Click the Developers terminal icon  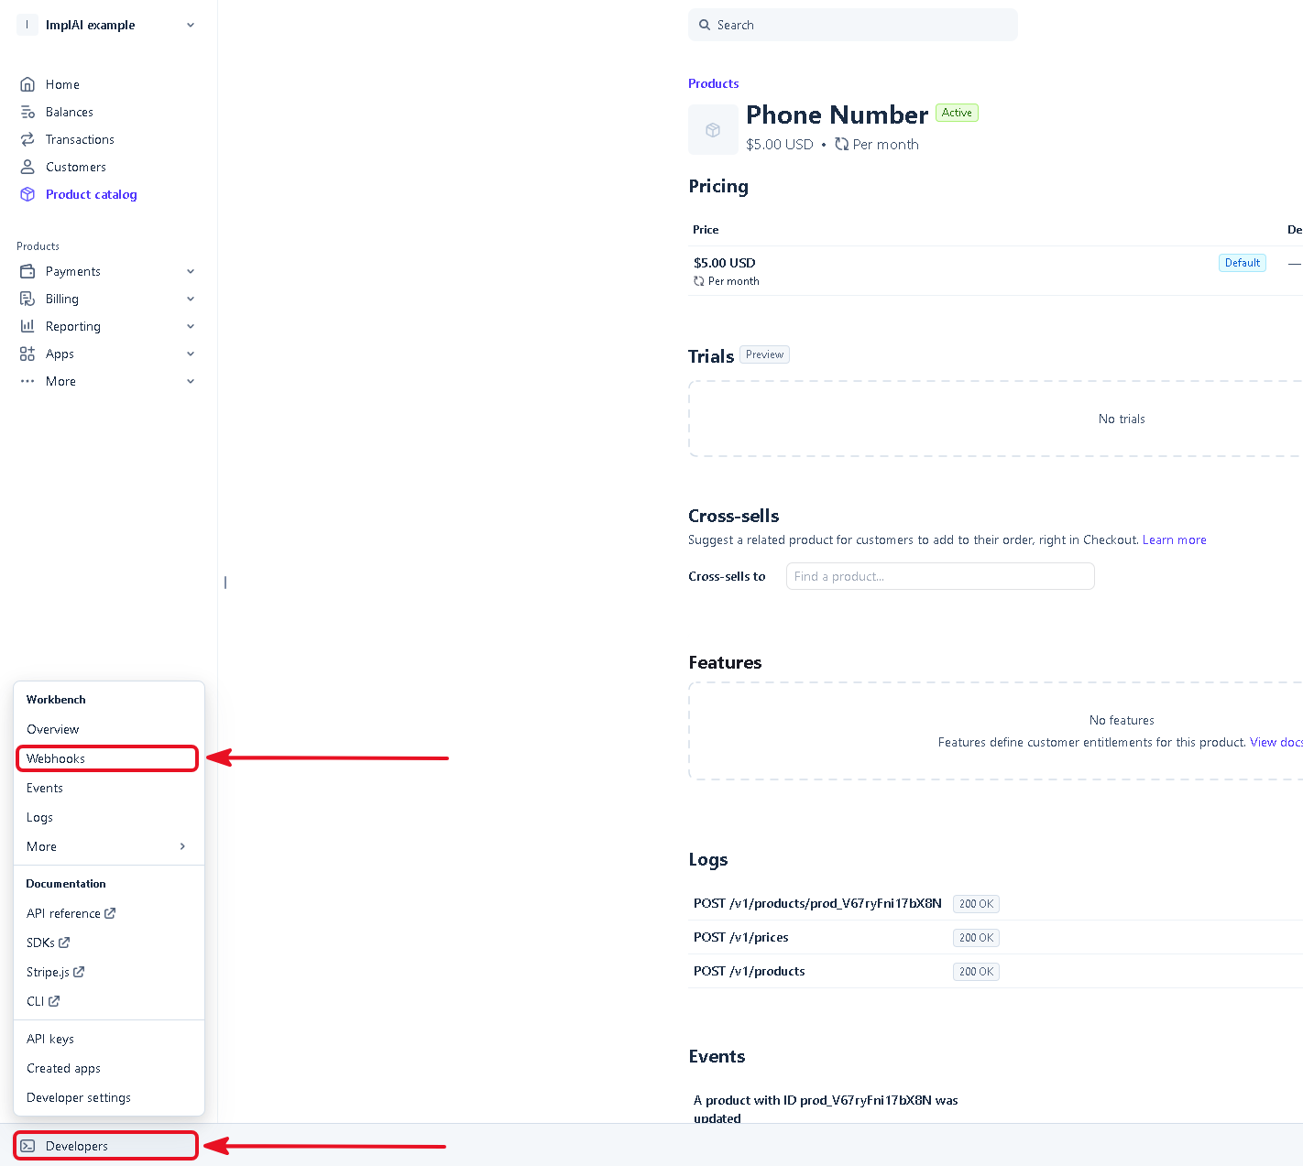tap(27, 1146)
